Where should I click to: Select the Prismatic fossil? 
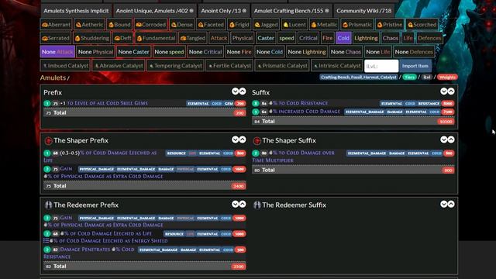pyautogui.click(x=356, y=24)
